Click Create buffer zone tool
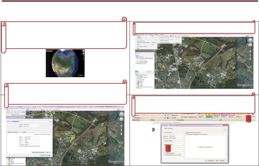Screen dimensions: 259x166 click(x=189, y=117)
